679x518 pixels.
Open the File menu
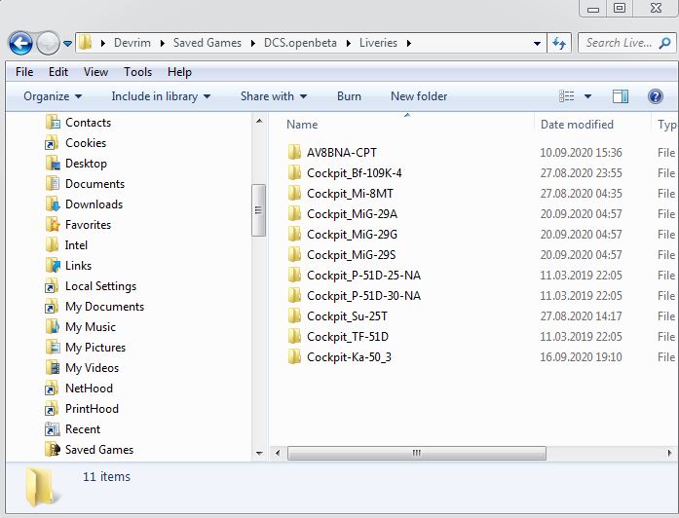(24, 72)
